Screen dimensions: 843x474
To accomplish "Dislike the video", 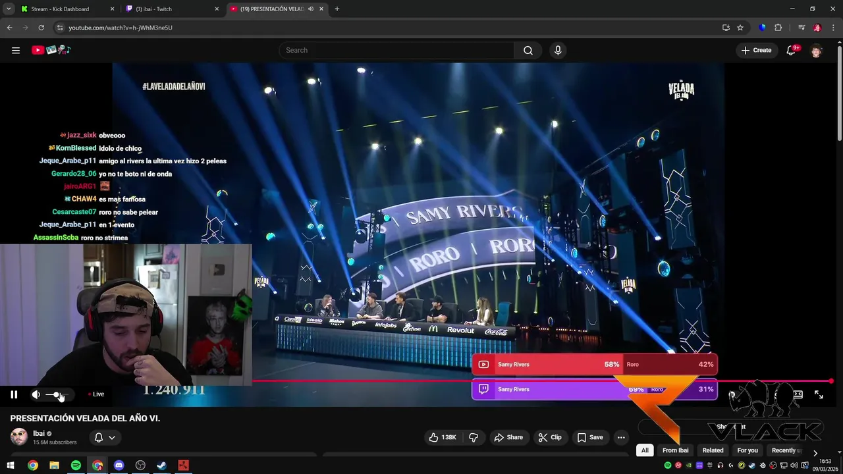I will [x=473, y=437].
